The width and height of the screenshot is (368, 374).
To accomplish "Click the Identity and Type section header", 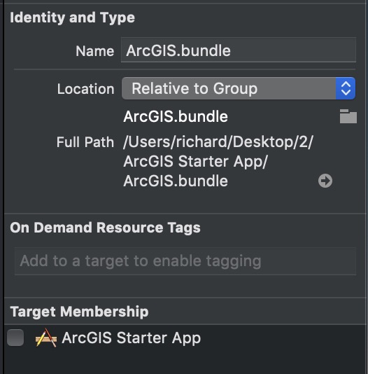I will tap(72, 18).
